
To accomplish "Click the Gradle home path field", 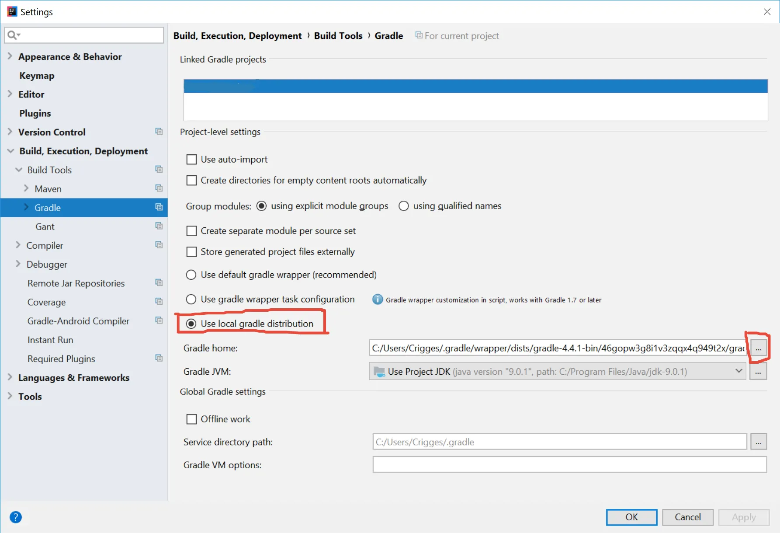I will click(x=558, y=348).
